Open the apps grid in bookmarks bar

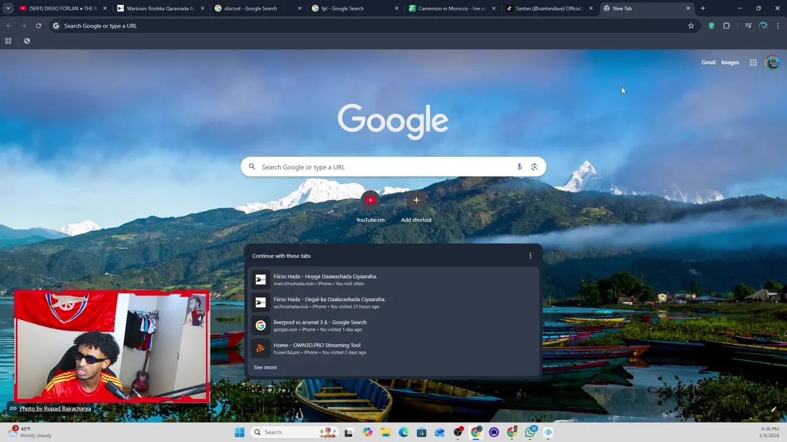coord(8,41)
